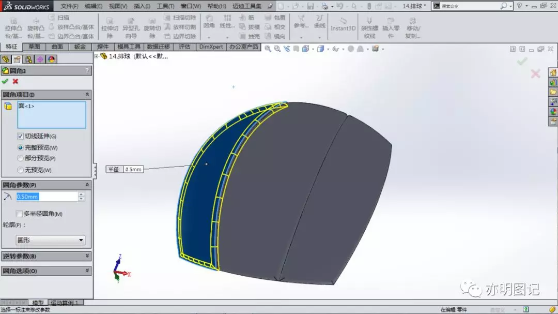Open the 插入(I) menu
Screen dimensions: 558x314
point(142,6)
